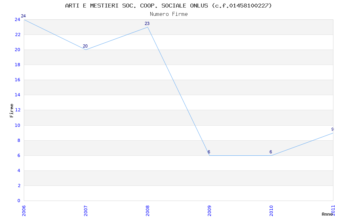Click y-axis tick label 0
337x218 pixels.
click(x=19, y=201)
